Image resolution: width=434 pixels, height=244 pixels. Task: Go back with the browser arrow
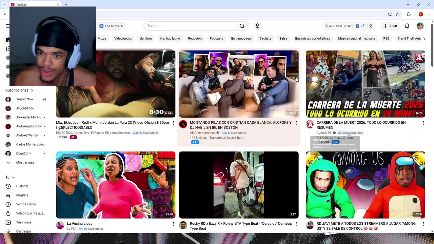[x=5, y=14]
